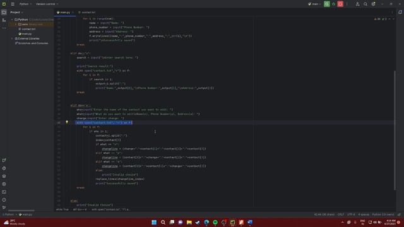Close the main.py tab
This screenshot has height=227, width=404.
tap(73, 13)
